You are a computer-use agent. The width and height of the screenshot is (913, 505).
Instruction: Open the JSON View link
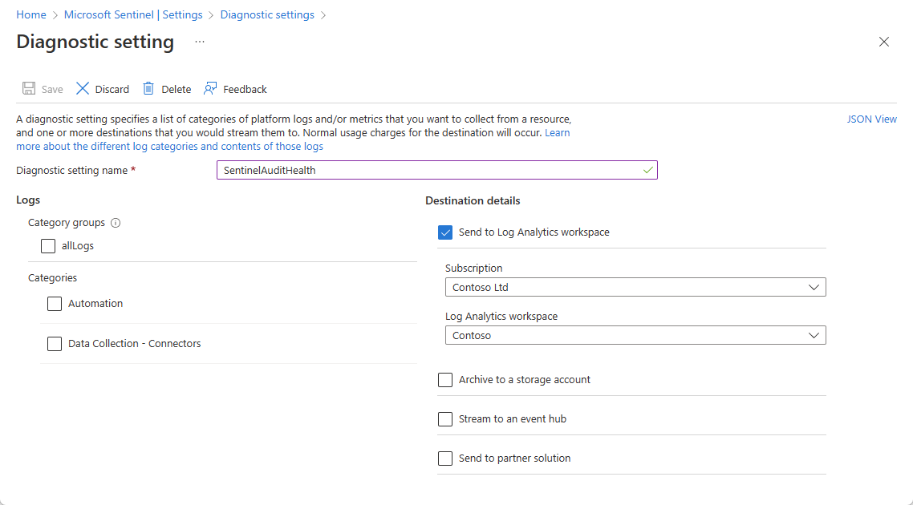click(872, 119)
